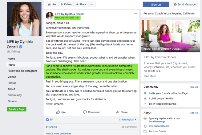The width and height of the screenshot is (202, 135).
Task: Click the page's more options ellipsis button
Action: tap(93, 5)
